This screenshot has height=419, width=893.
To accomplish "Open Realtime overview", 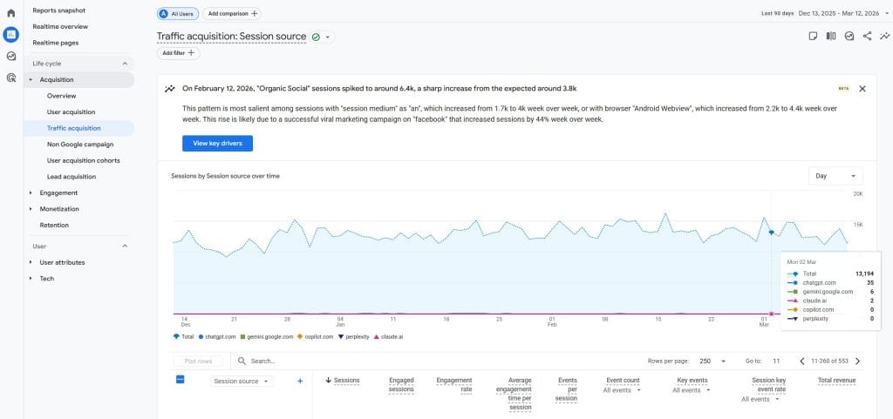I will [x=60, y=26].
